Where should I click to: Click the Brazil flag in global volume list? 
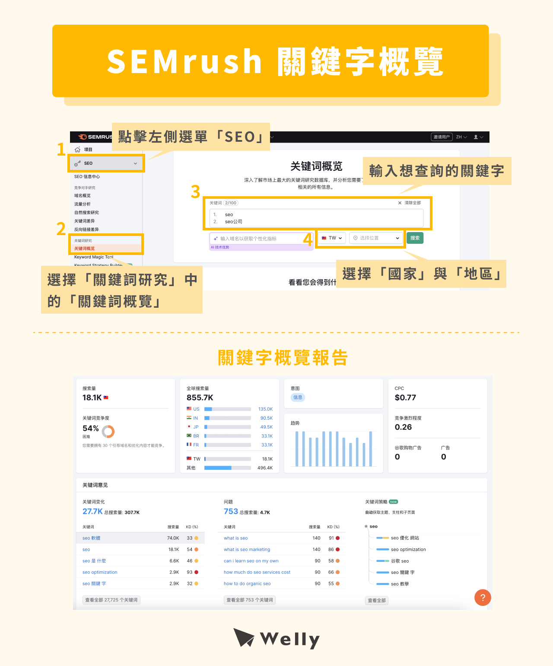coord(189,436)
